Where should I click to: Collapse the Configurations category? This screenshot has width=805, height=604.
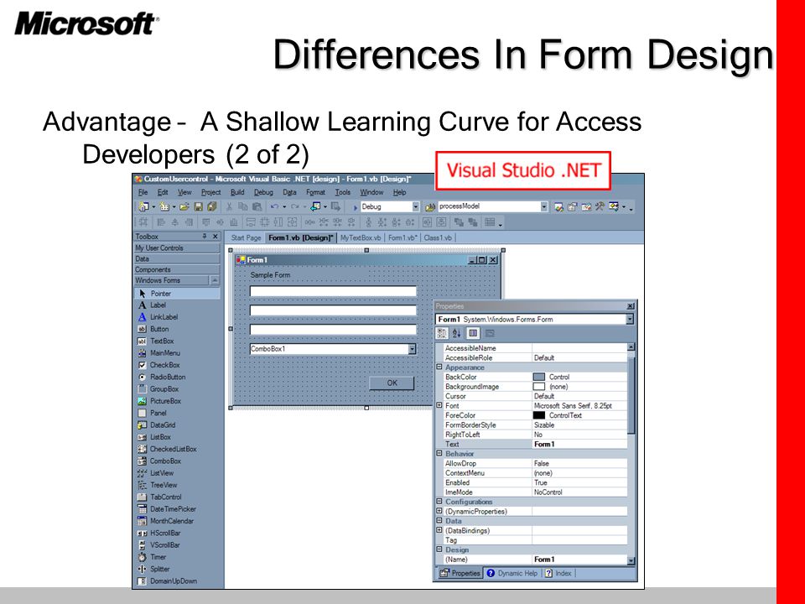[x=439, y=502]
